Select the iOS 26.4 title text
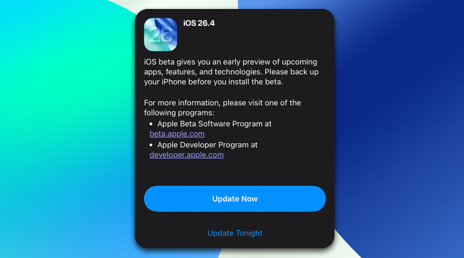The height and width of the screenshot is (258, 464). tap(199, 23)
